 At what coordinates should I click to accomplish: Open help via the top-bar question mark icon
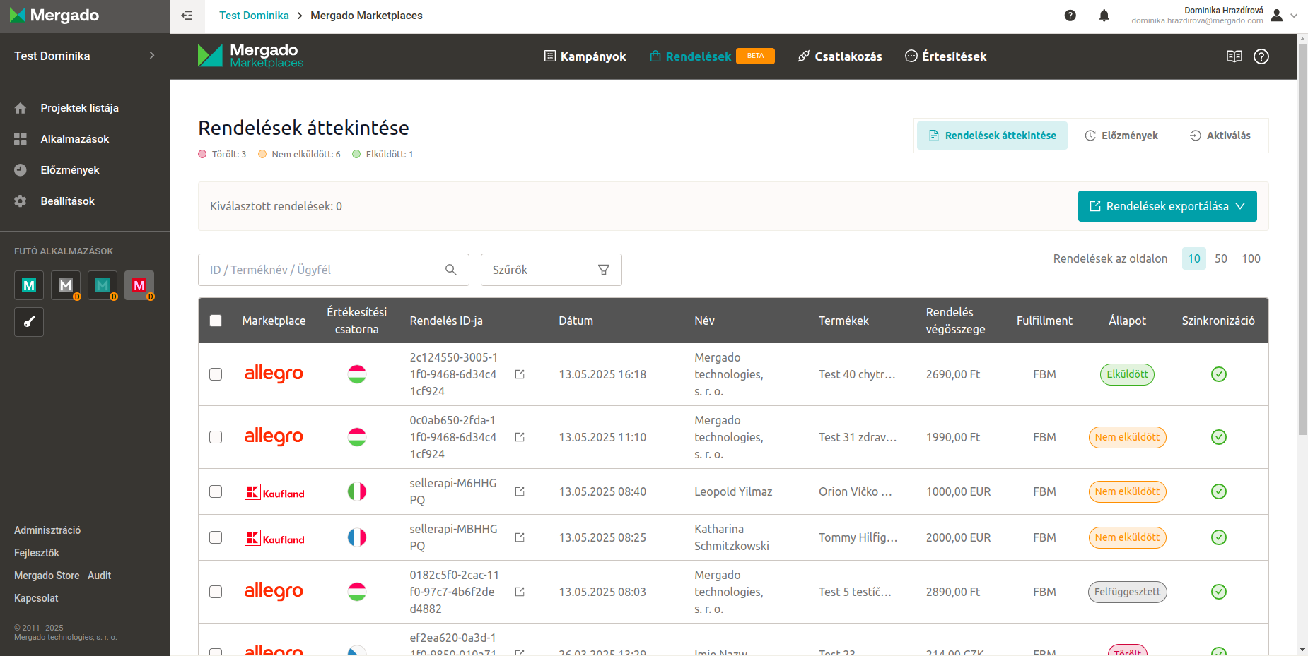pyautogui.click(x=1070, y=16)
